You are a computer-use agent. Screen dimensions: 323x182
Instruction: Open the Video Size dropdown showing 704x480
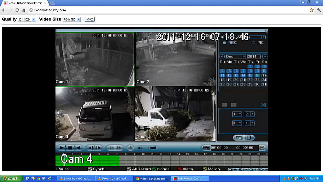(x=72, y=19)
